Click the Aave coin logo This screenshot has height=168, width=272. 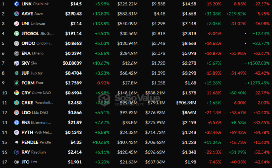tap(16, 14)
